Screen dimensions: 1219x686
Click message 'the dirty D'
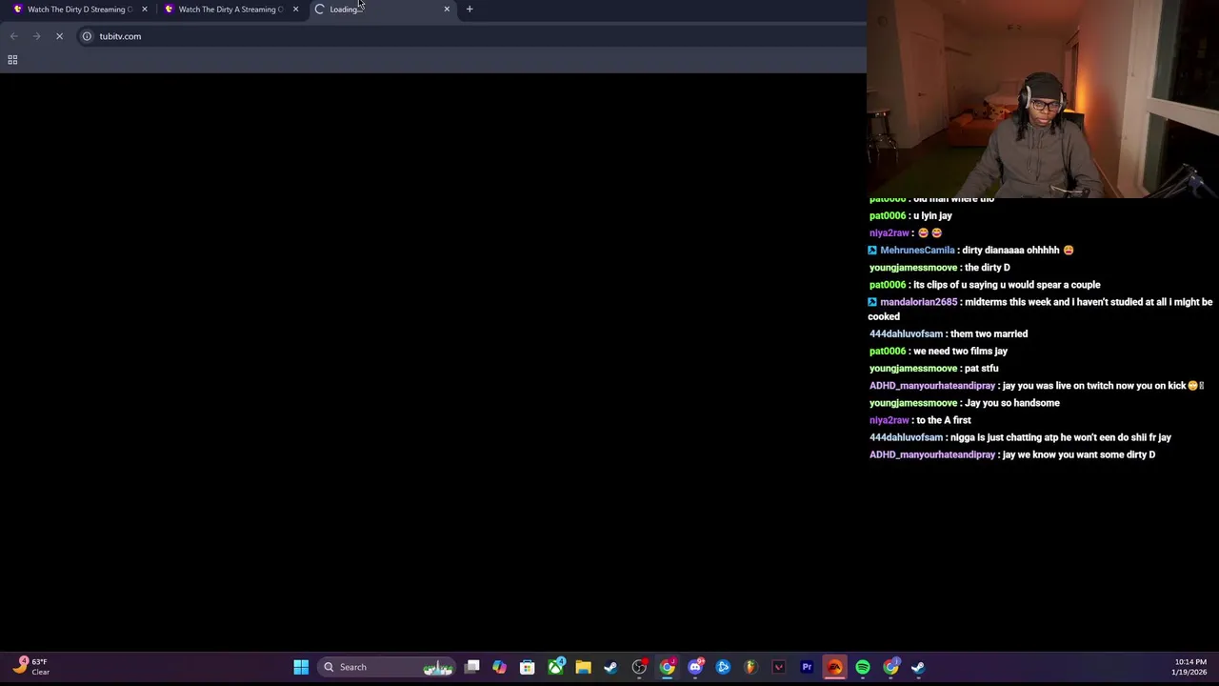(x=987, y=268)
